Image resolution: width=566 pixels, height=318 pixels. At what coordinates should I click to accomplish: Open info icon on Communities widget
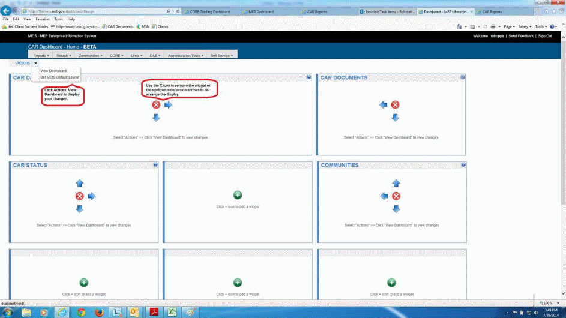click(x=463, y=164)
